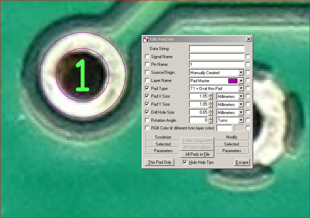
Task: Click the This Pad Only button
Action: coord(159,162)
